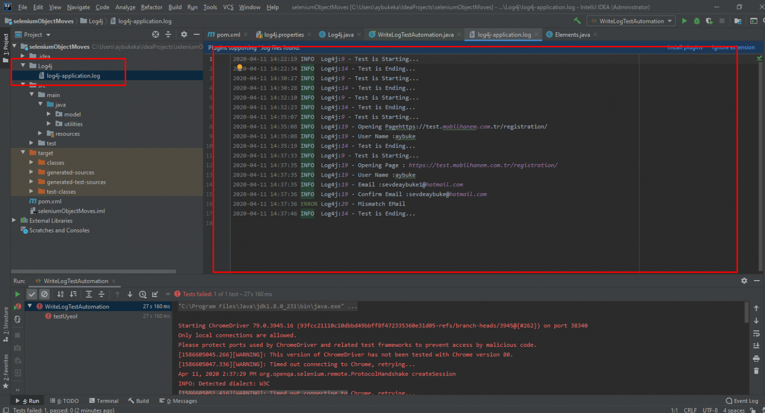765x413 pixels.
Task: Click the Build project hammer icon
Action: (x=577, y=21)
